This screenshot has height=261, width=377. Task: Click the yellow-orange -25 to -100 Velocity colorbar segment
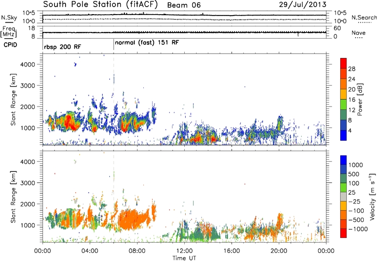pos(344,206)
